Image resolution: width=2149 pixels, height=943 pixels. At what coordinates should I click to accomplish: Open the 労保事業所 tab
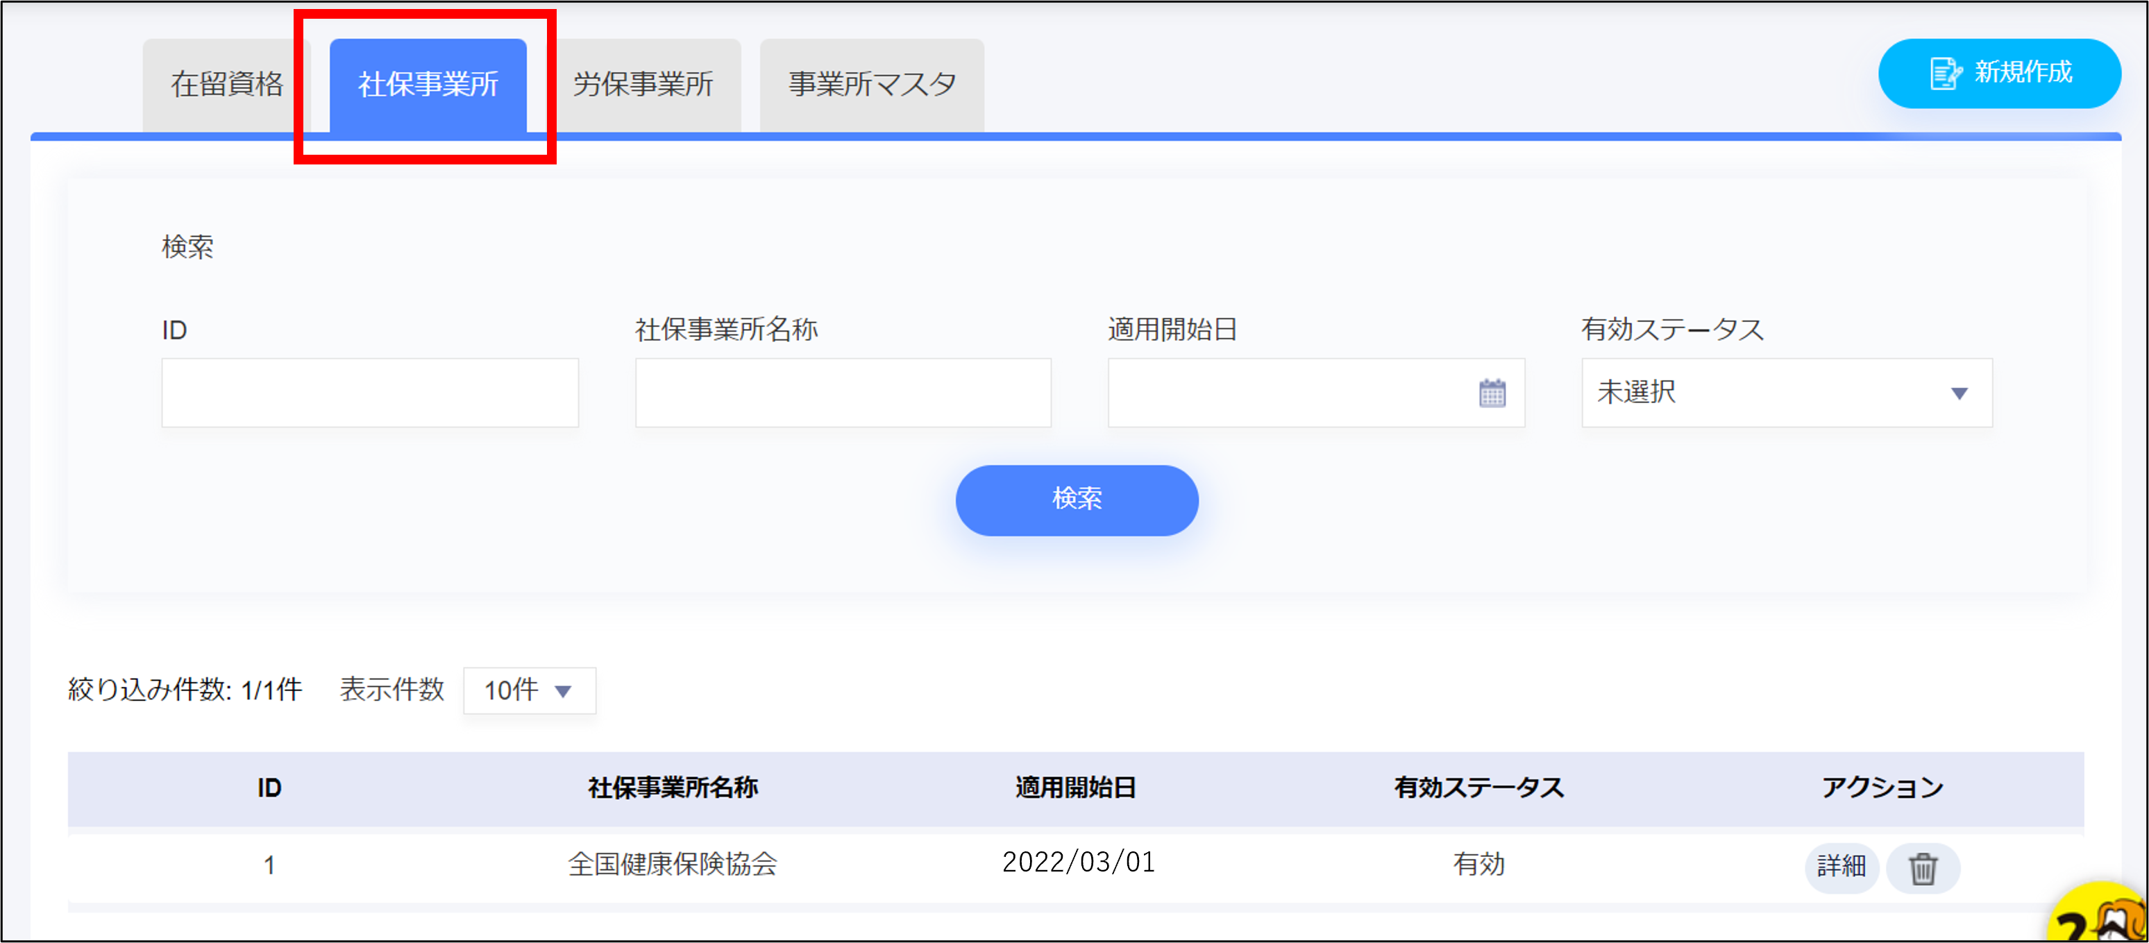(x=643, y=84)
